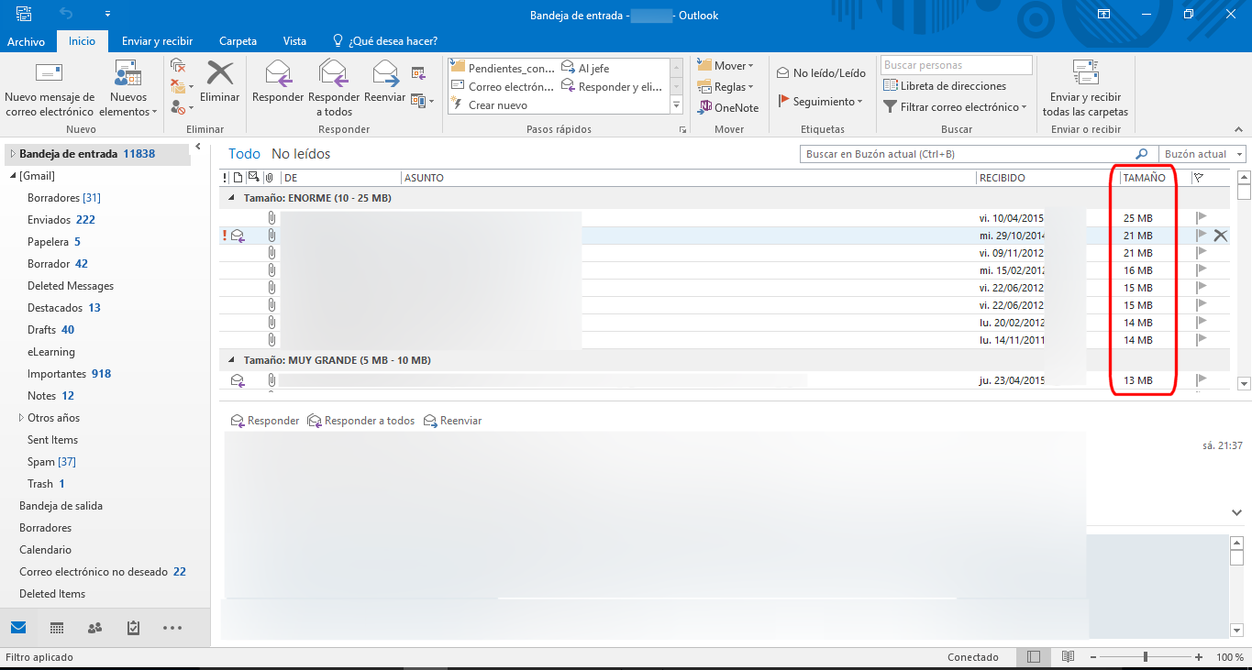Image resolution: width=1252 pixels, height=670 pixels.
Task: Toggle the flag on the 13 MB message
Action: [1202, 379]
